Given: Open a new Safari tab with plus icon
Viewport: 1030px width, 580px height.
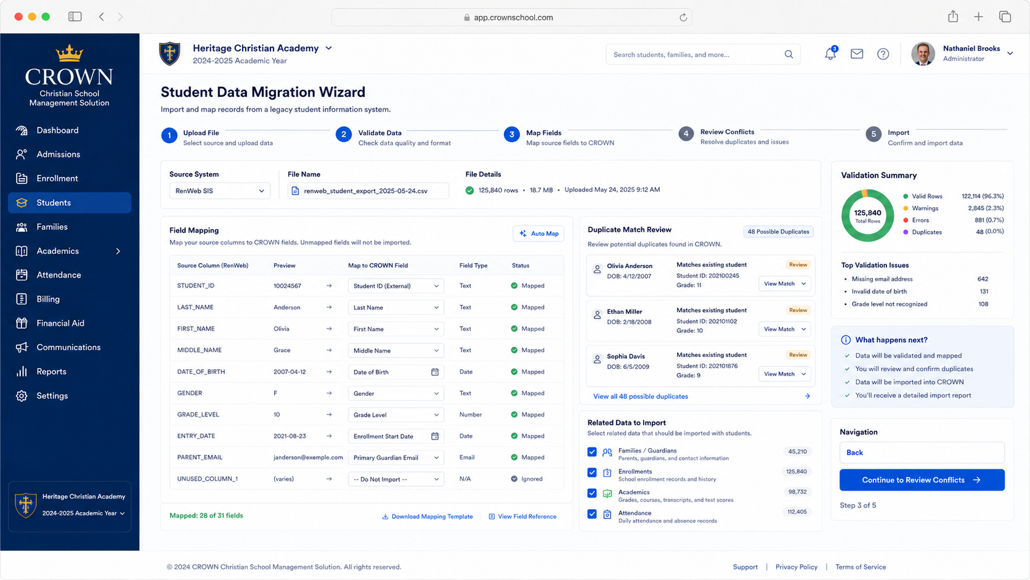Looking at the screenshot, I should (978, 17).
